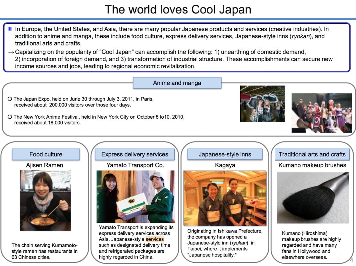356x266 pixels.
Task: Click the blue square bullet in summary box
Action: tap(10, 29)
